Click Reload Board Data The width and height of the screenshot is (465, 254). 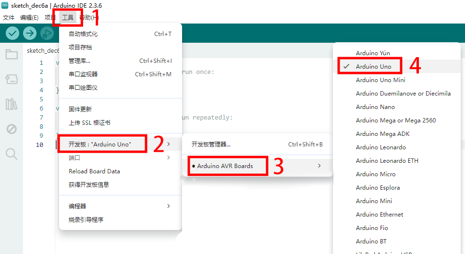[121, 171]
